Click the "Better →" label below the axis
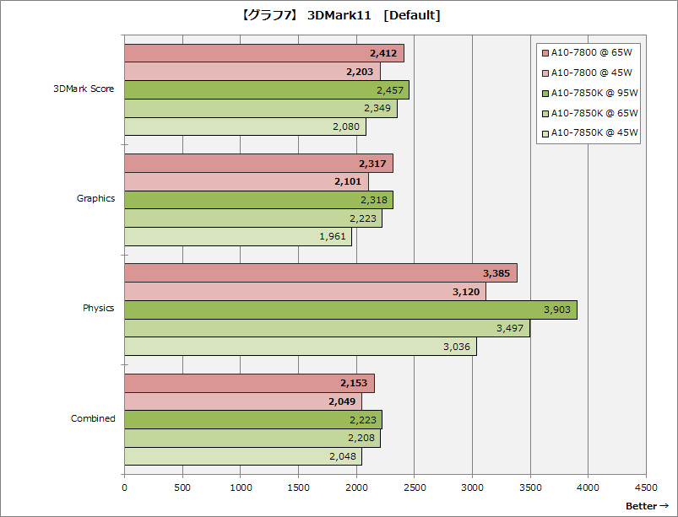The image size is (678, 517). click(x=646, y=506)
